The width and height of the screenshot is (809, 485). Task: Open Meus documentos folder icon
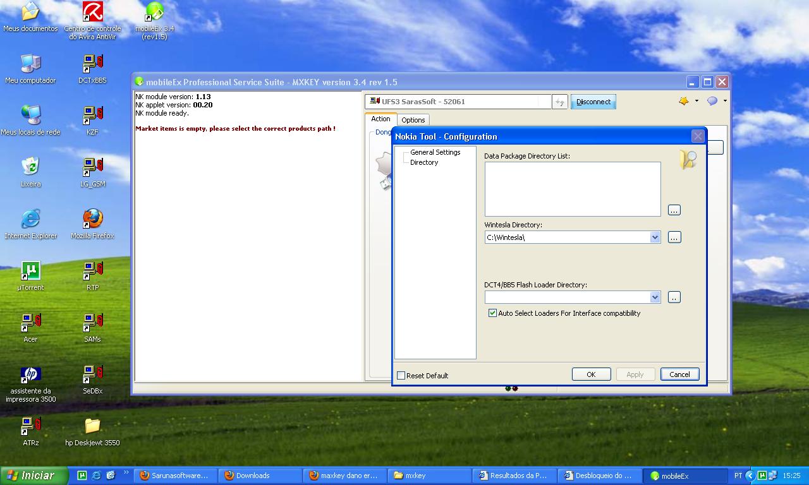click(30, 17)
